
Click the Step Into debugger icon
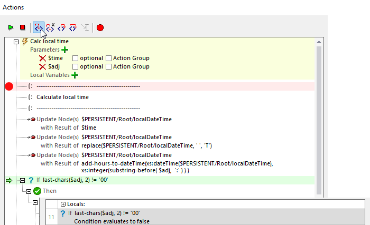(38, 27)
